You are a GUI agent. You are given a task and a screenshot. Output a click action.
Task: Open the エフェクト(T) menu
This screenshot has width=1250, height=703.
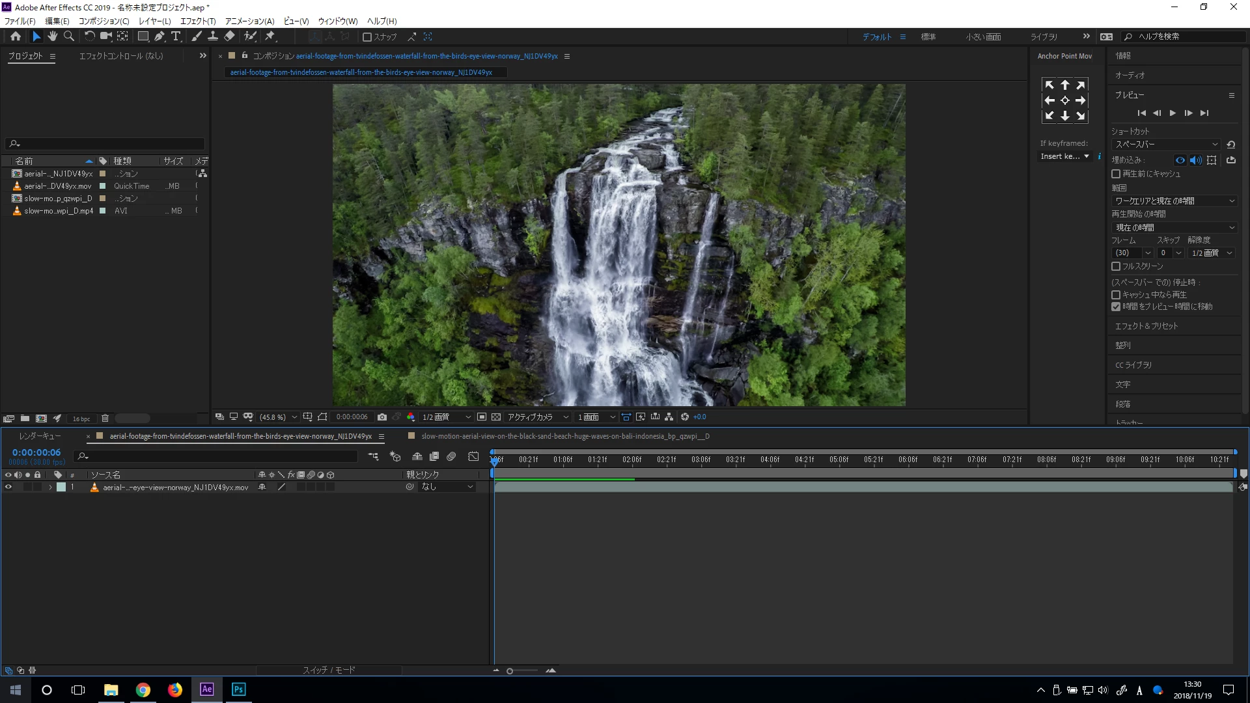click(x=197, y=21)
